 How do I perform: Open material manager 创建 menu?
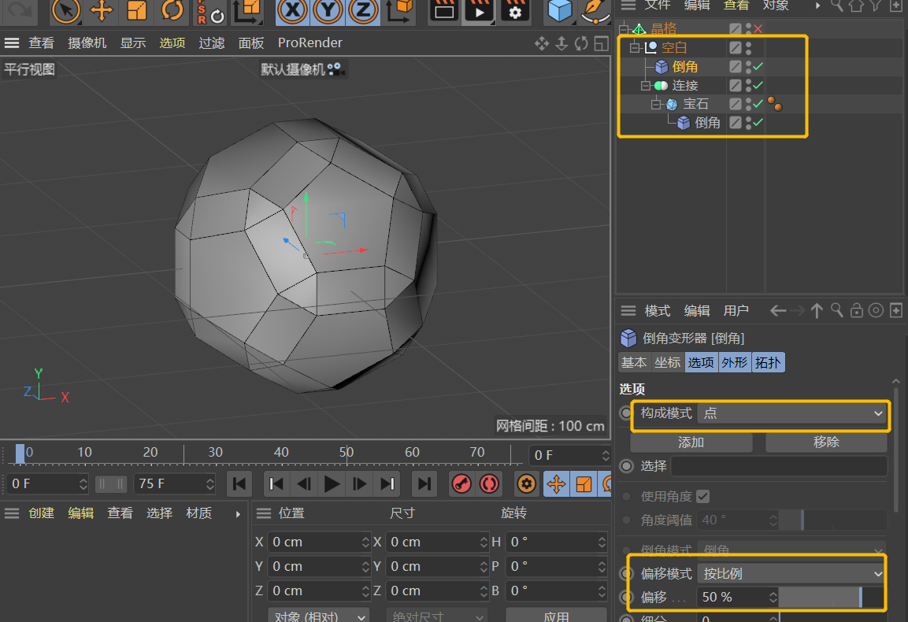[x=41, y=513]
